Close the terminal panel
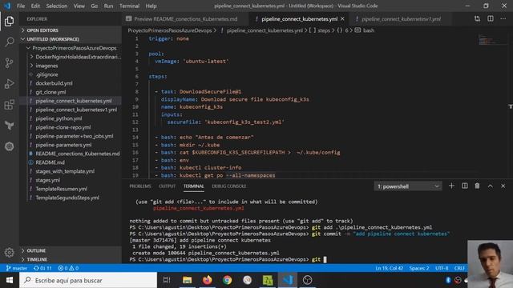This screenshot has height=288, width=513. tap(503, 186)
